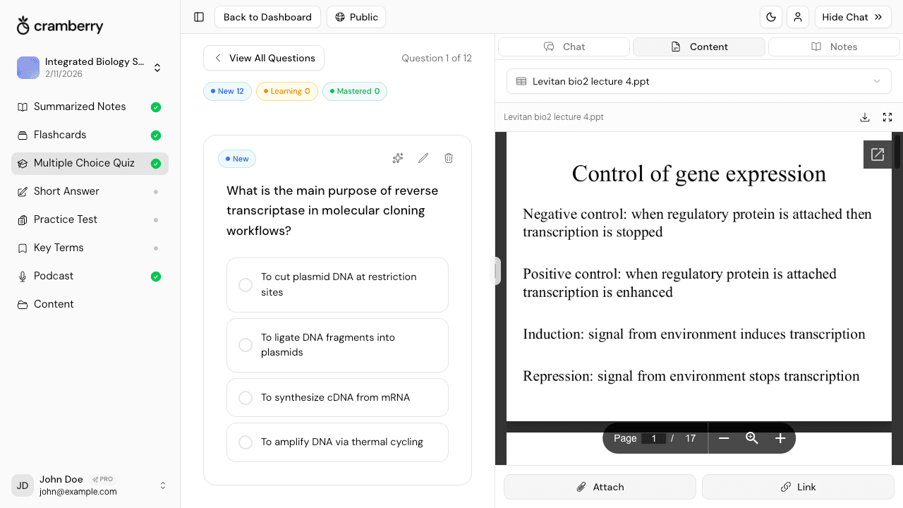Select answer 'To synthesize cDNA from mRNA'
Viewport: 903px width, 508px height.
[337, 397]
